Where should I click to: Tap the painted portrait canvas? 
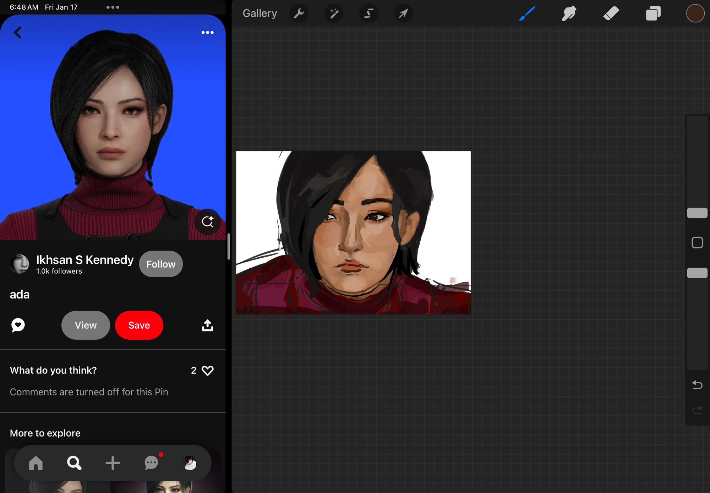click(x=353, y=232)
